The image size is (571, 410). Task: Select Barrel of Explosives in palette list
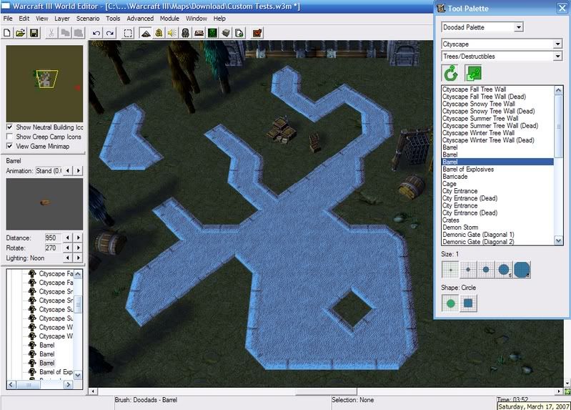click(468, 170)
